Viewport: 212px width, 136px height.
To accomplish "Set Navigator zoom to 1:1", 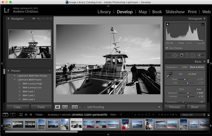I will 43,18.
